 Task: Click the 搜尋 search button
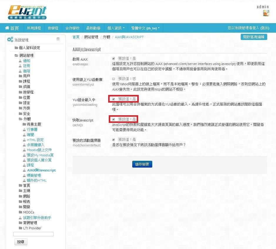pos(21,242)
